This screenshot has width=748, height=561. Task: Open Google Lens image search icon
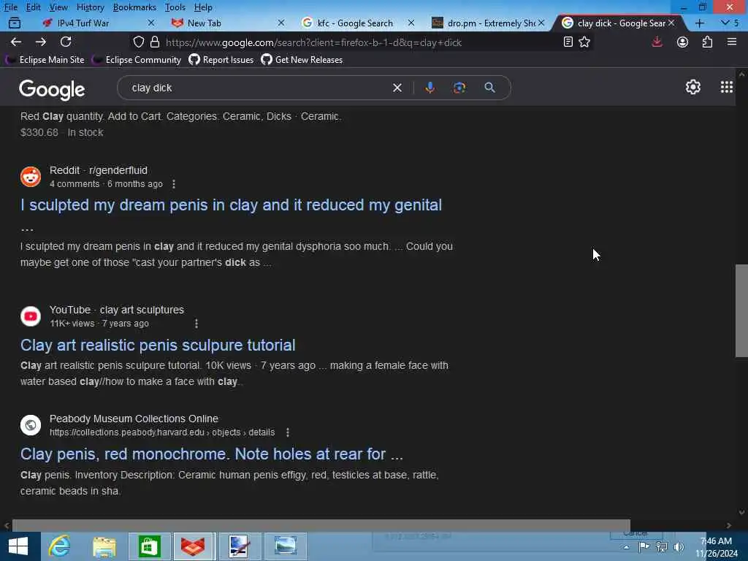coord(459,88)
